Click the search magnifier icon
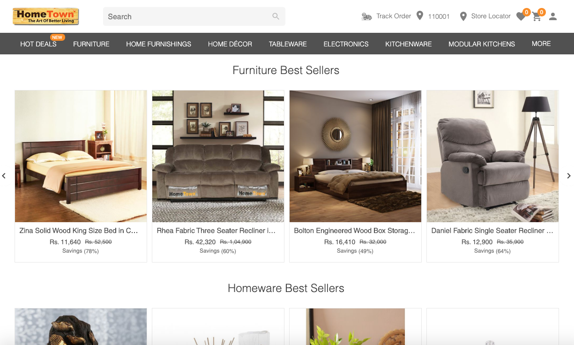574x345 pixels. [x=276, y=16]
